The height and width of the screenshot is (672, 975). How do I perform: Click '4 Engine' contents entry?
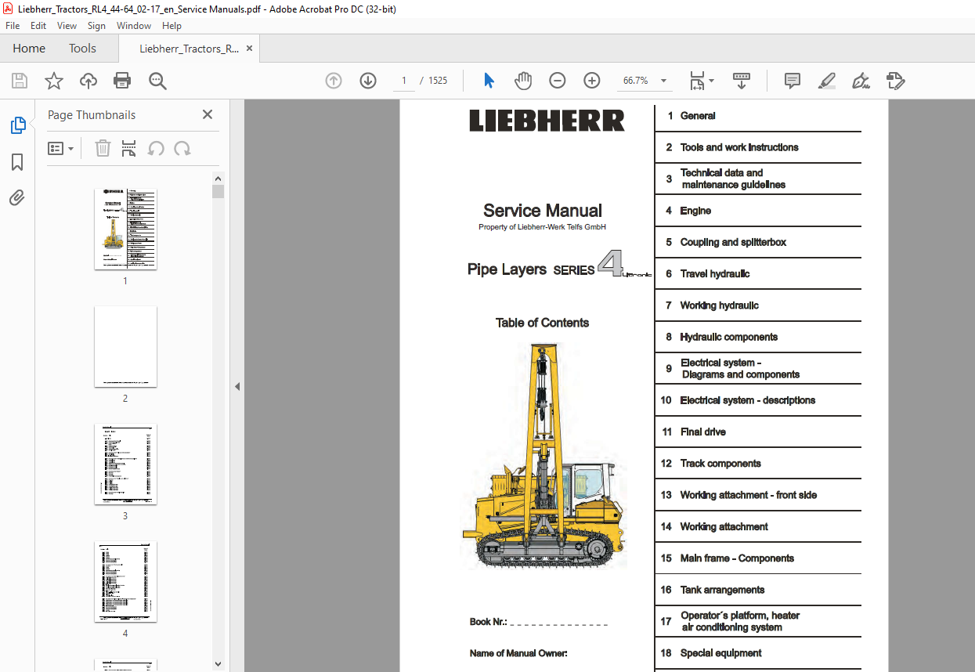click(x=688, y=211)
